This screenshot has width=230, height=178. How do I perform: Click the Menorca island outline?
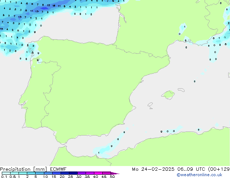[181, 90]
